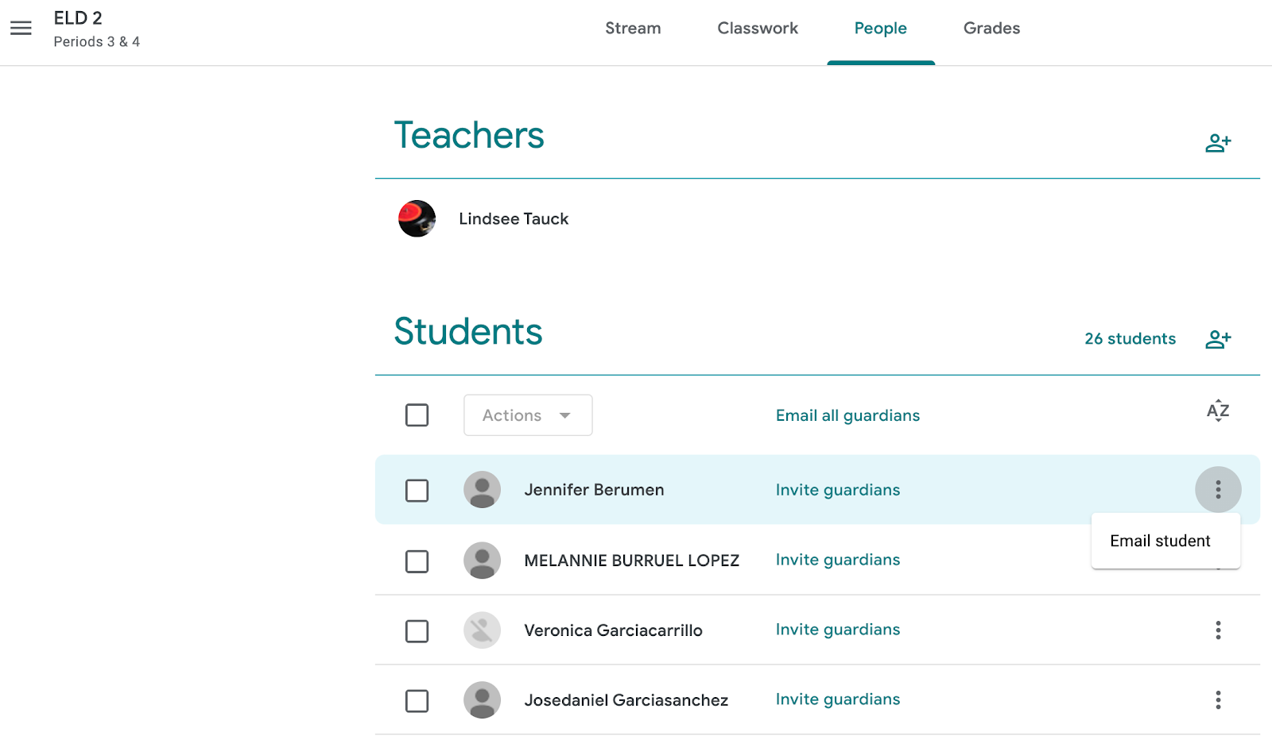The image size is (1272, 736).
Task: Open the Classwork tab
Action: pos(757,28)
